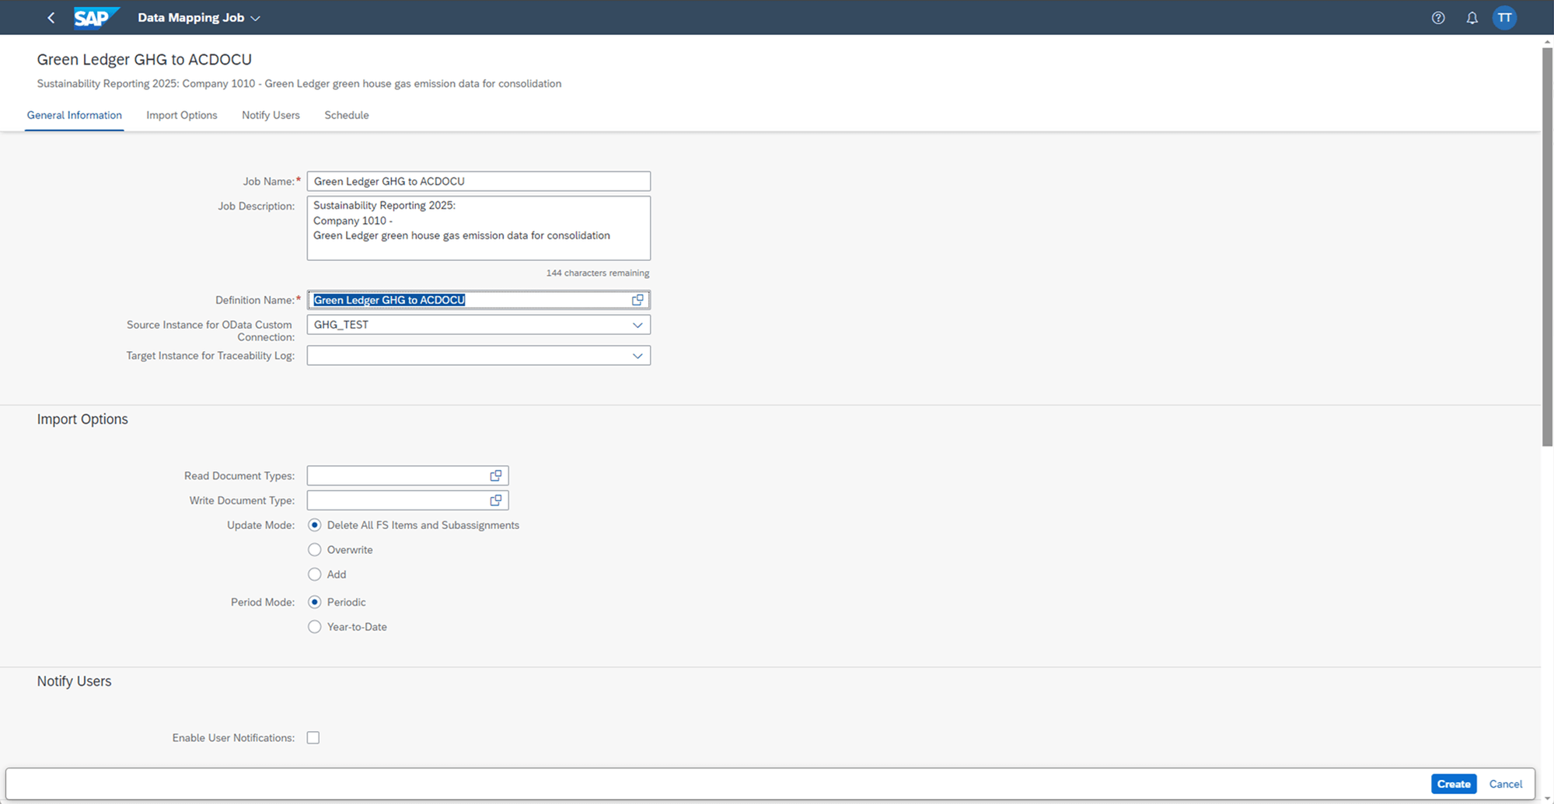Open the Source Instance for OData dropdown
Screen dimensions: 1554x804
tap(637, 324)
